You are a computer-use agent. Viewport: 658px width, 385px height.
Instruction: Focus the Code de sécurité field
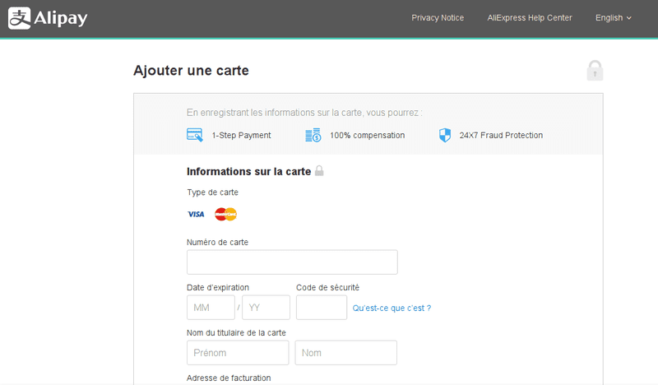tap(321, 308)
